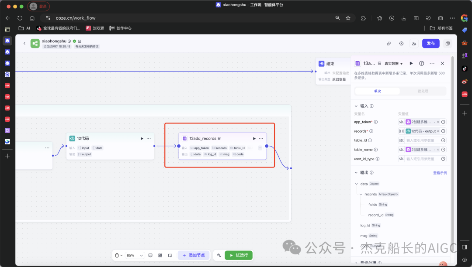Open the comment tool in bottom toolbar
Screen dimensions: 472x267
tap(150, 255)
